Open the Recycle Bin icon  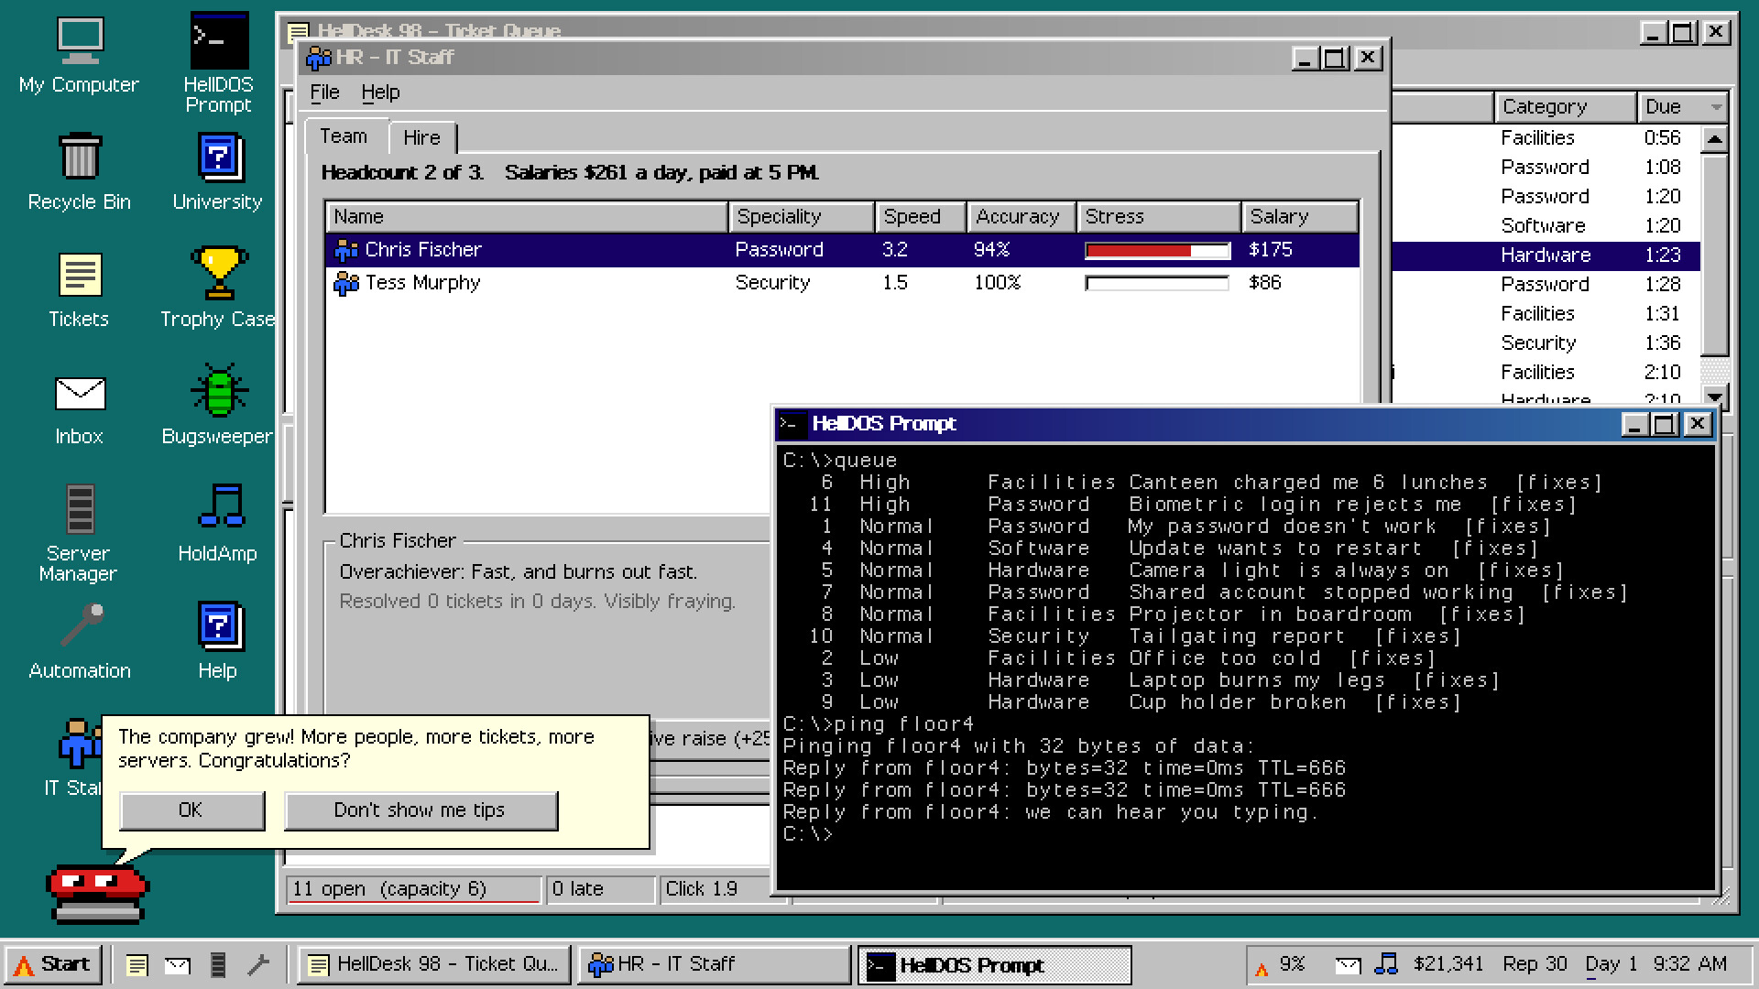tap(79, 172)
